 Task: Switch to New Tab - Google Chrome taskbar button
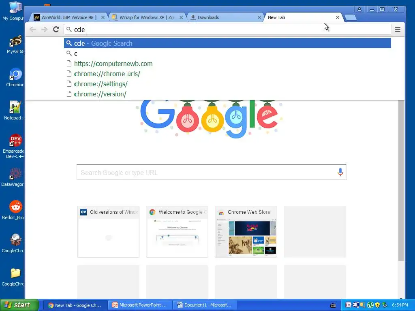75,305
